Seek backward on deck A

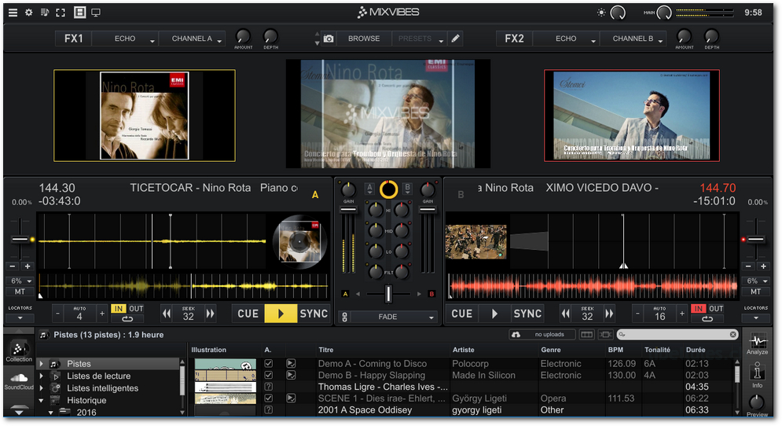167,314
